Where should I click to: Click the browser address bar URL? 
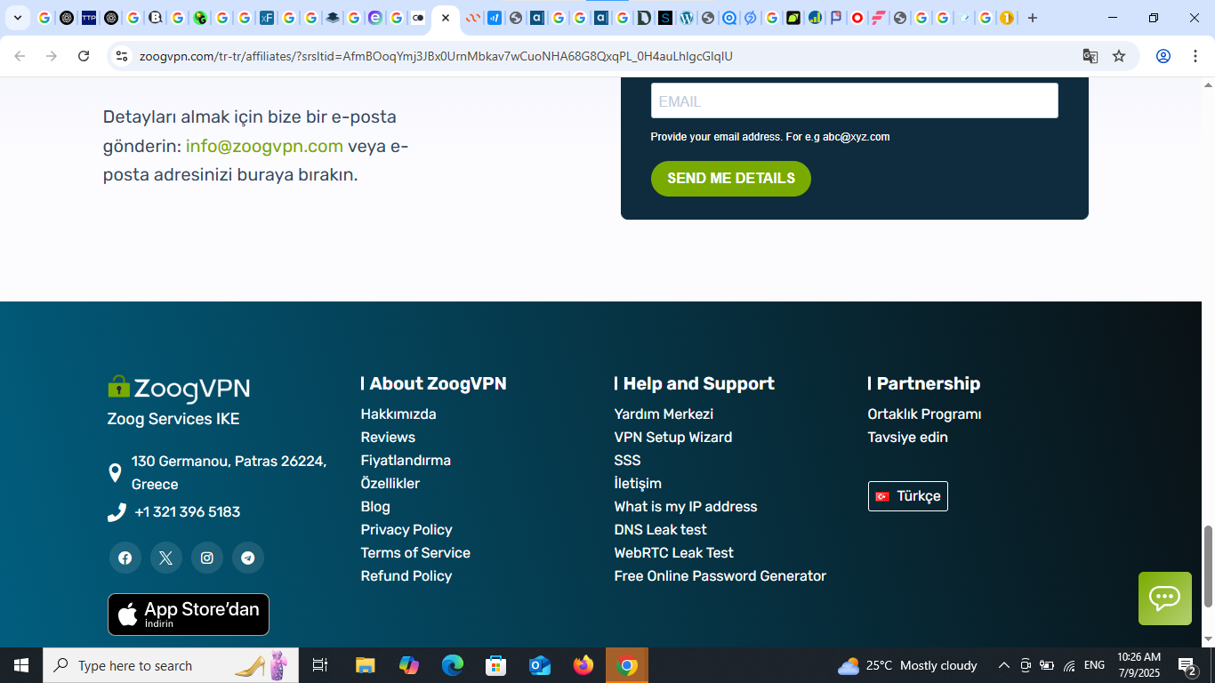[436, 56]
